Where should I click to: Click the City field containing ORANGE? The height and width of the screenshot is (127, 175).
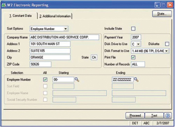click(x=50, y=57)
